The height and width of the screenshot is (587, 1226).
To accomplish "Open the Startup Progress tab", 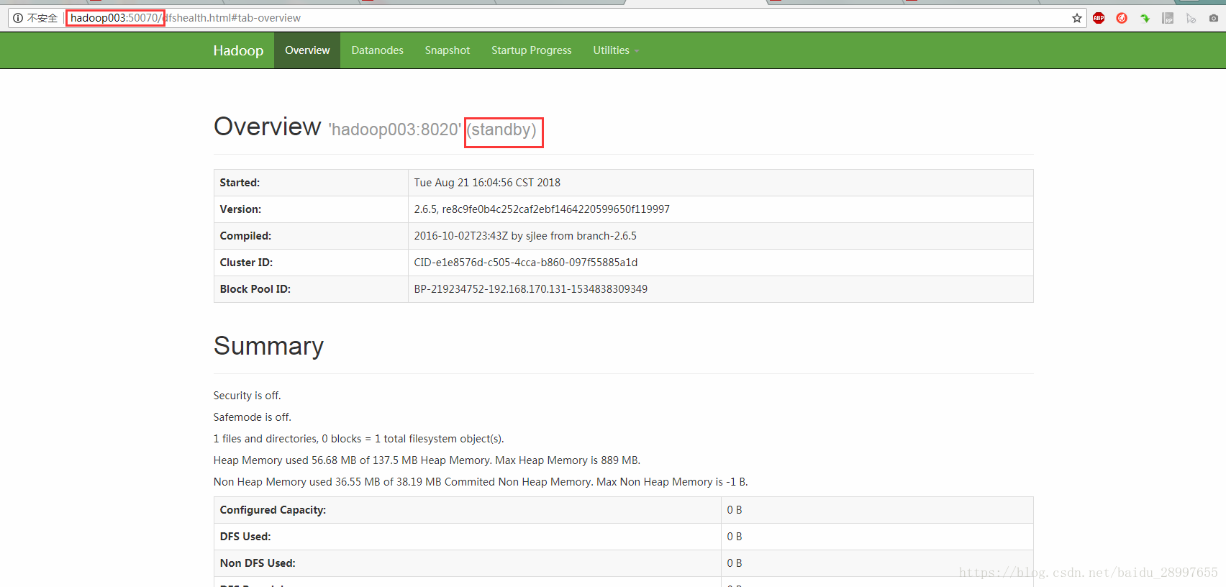I will click(531, 50).
